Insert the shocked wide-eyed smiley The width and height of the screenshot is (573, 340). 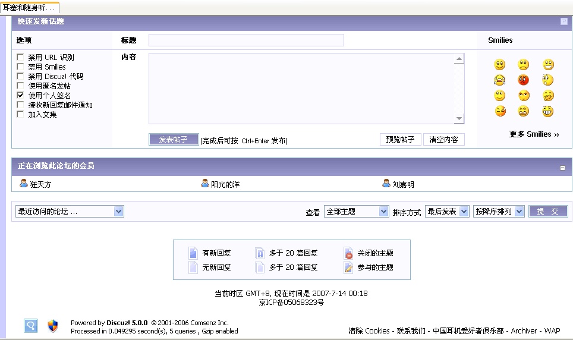[548, 80]
